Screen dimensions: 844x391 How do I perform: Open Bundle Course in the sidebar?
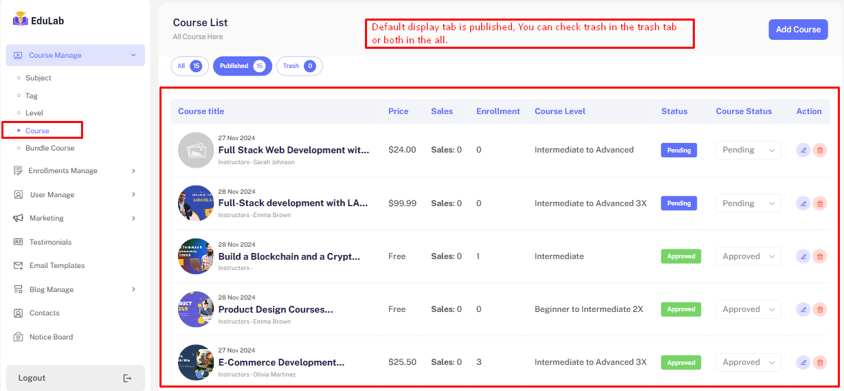(x=49, y=148)
